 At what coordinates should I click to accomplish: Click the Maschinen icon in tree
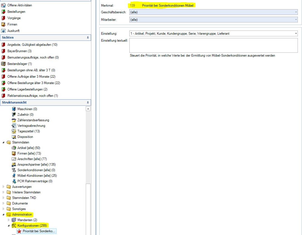pyautogui.click(x=14, y=109)
